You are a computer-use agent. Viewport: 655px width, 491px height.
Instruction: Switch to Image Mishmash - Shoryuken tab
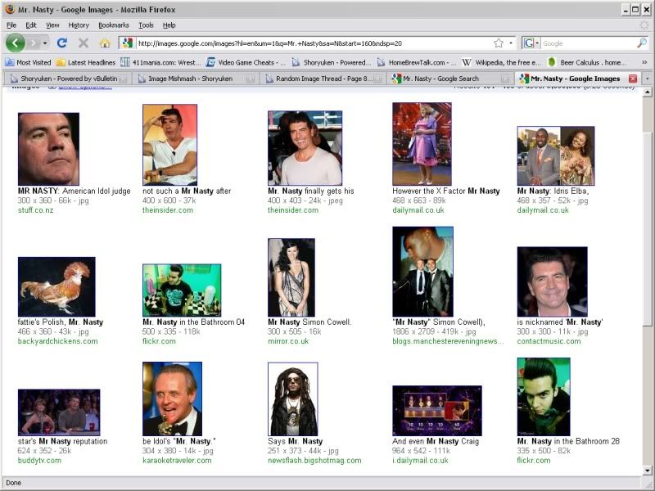[x=196, y=78]
